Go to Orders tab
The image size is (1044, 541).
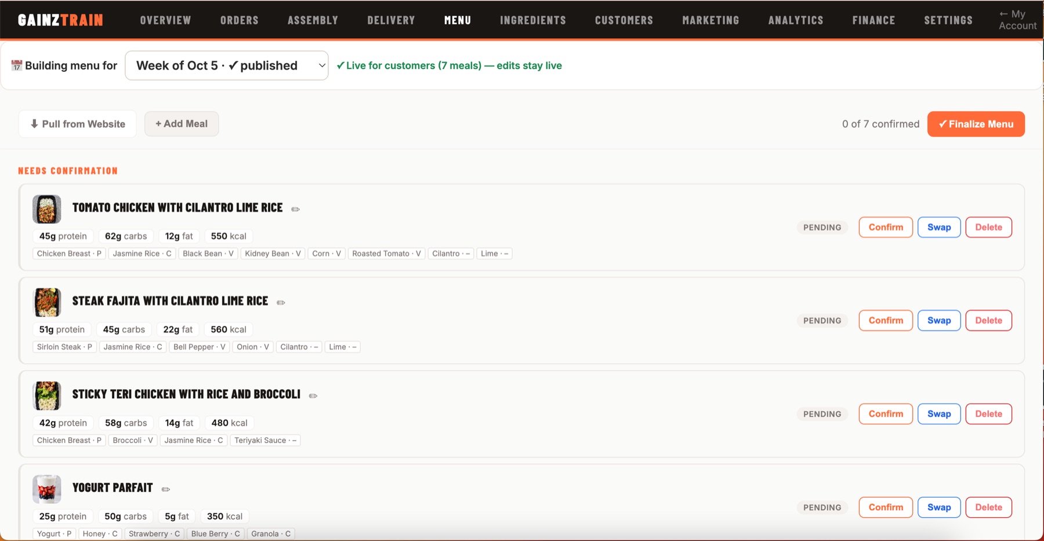tap(240, 20)
